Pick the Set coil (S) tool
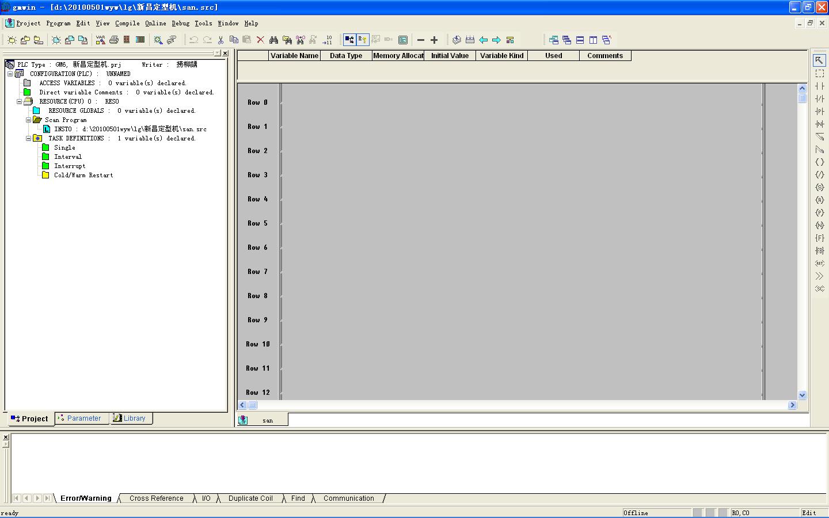Viewport: 829px width, 518px height. 819,188
